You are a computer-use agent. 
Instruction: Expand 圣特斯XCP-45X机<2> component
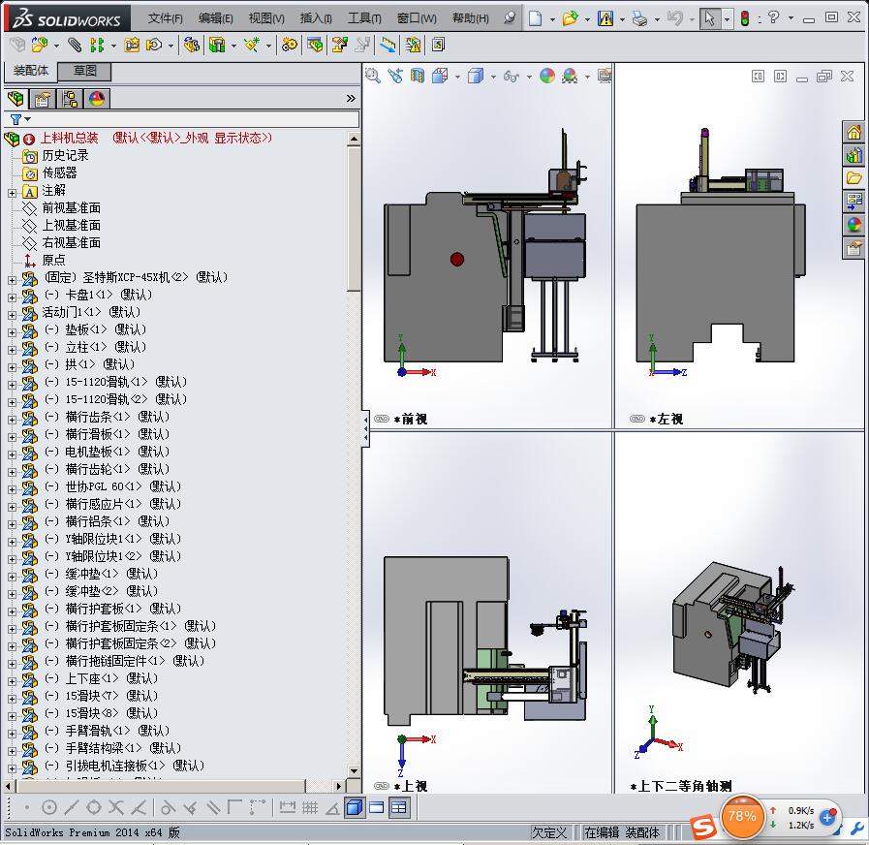point(12,280)
